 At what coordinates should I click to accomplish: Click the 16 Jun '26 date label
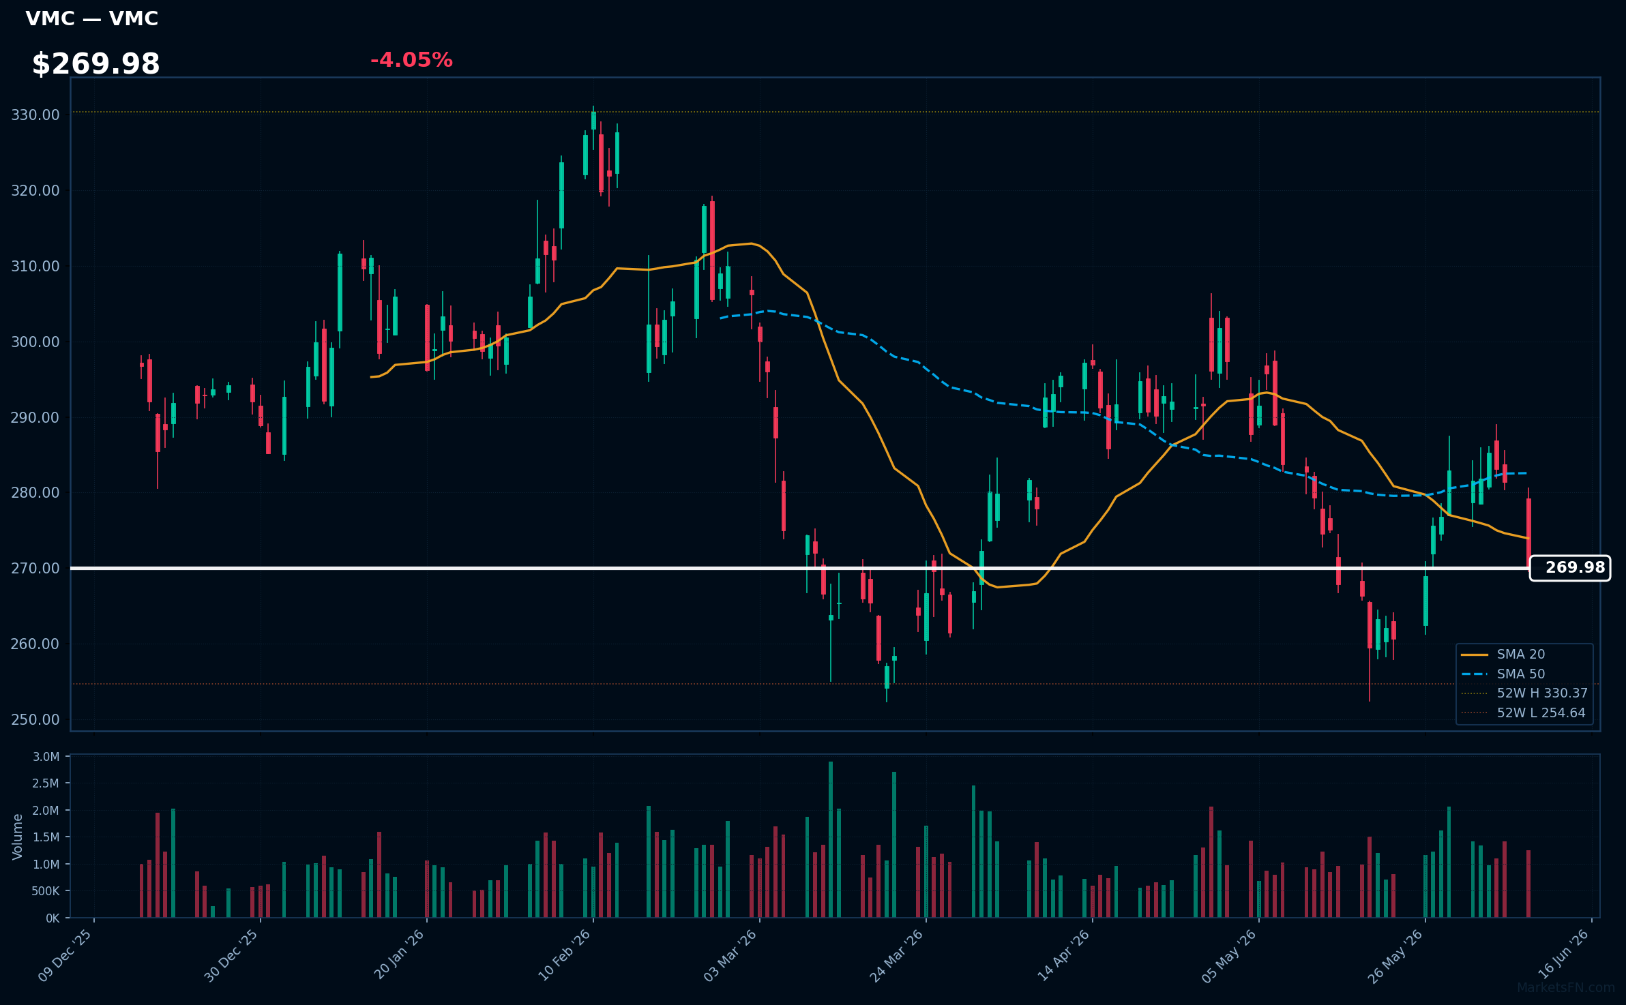[1563, 955]
